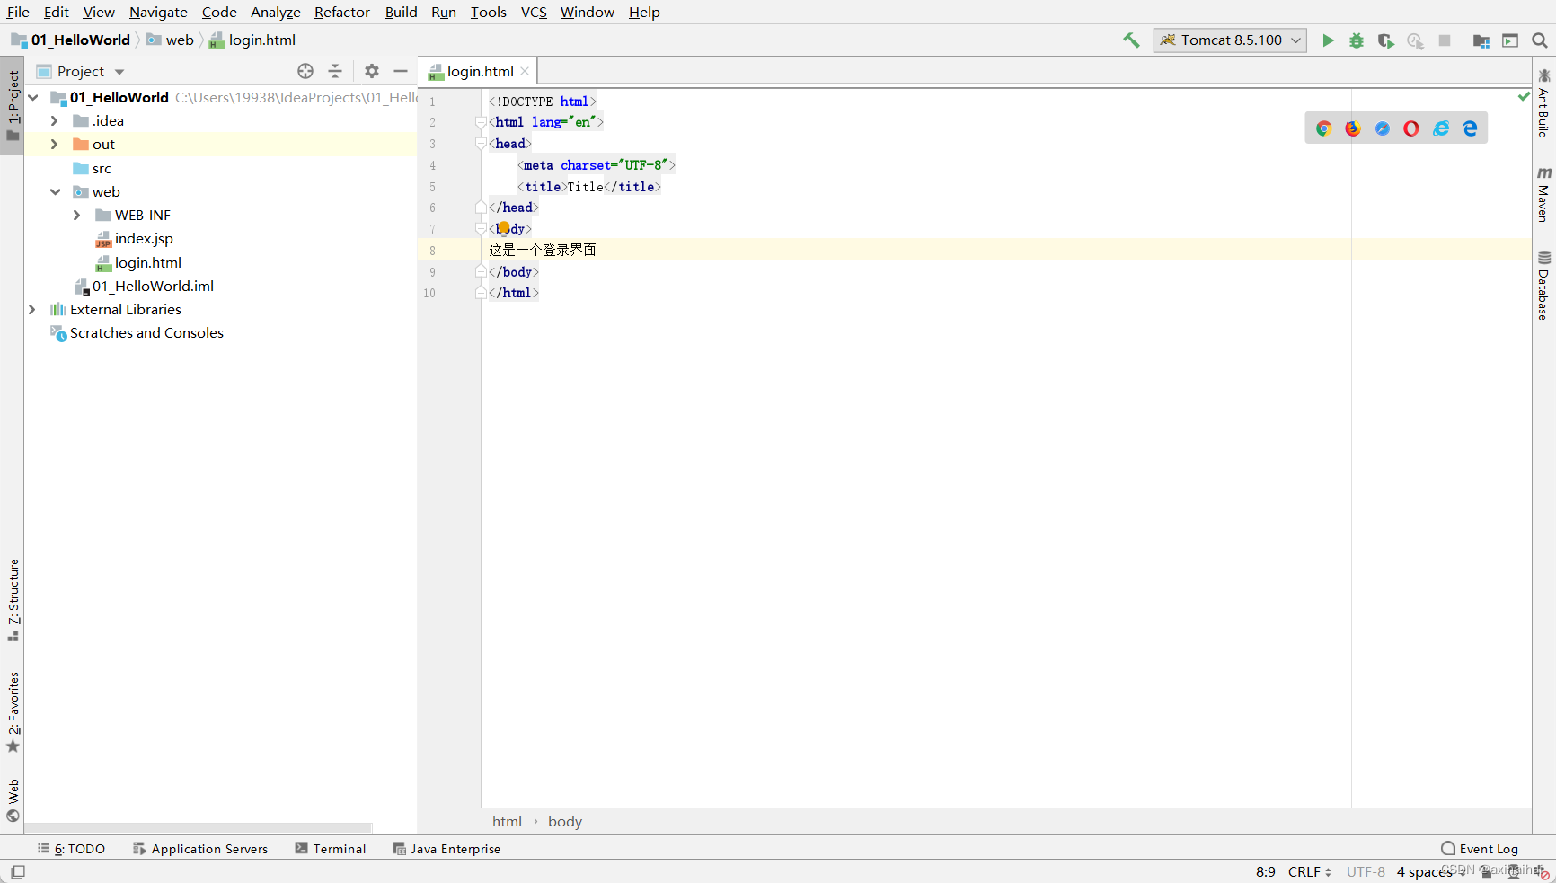Click the web breadcrumb in navigation bar

point(170,40)
